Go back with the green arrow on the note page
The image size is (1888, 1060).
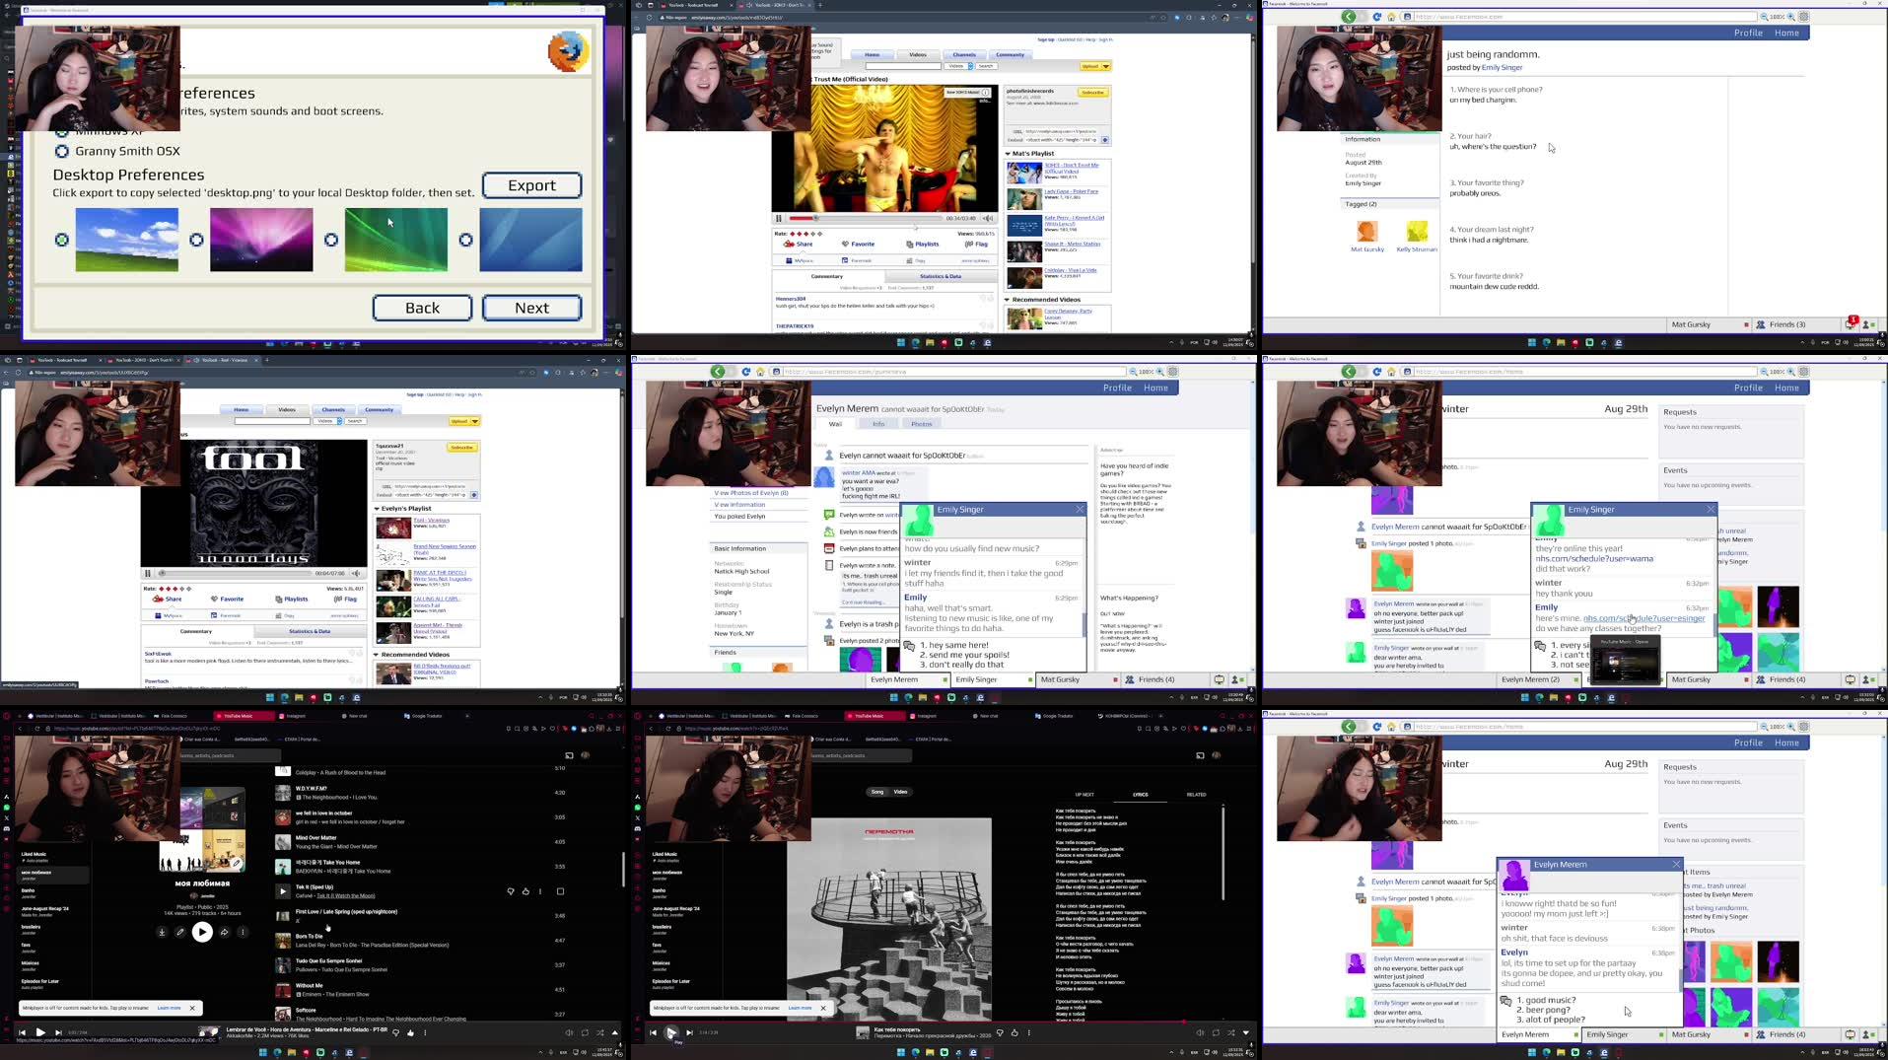pyautogui.click(x=1349, y=17)
